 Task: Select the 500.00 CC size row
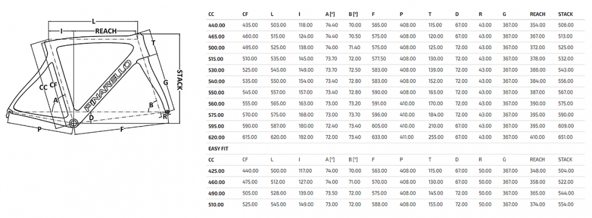point(396,47)
